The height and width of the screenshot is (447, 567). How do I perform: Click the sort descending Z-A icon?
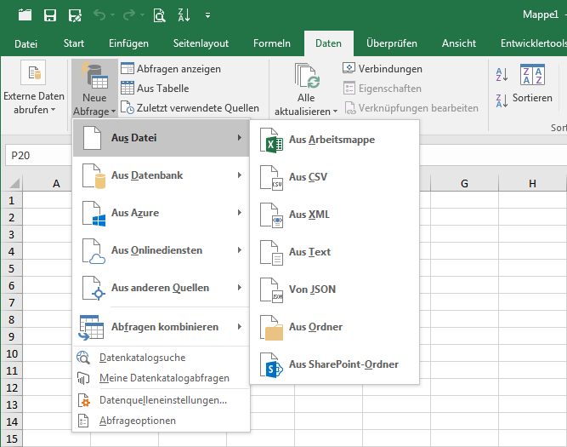tap(502, 100)
